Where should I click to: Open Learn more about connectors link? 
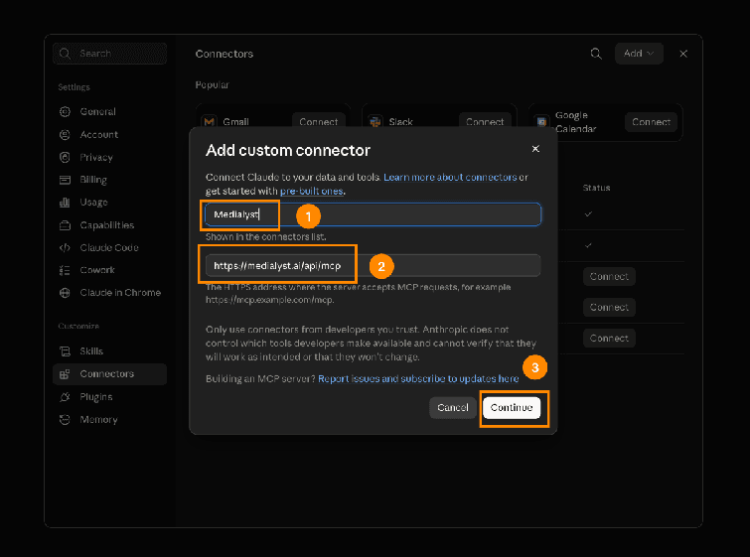(x=450, y=178)
